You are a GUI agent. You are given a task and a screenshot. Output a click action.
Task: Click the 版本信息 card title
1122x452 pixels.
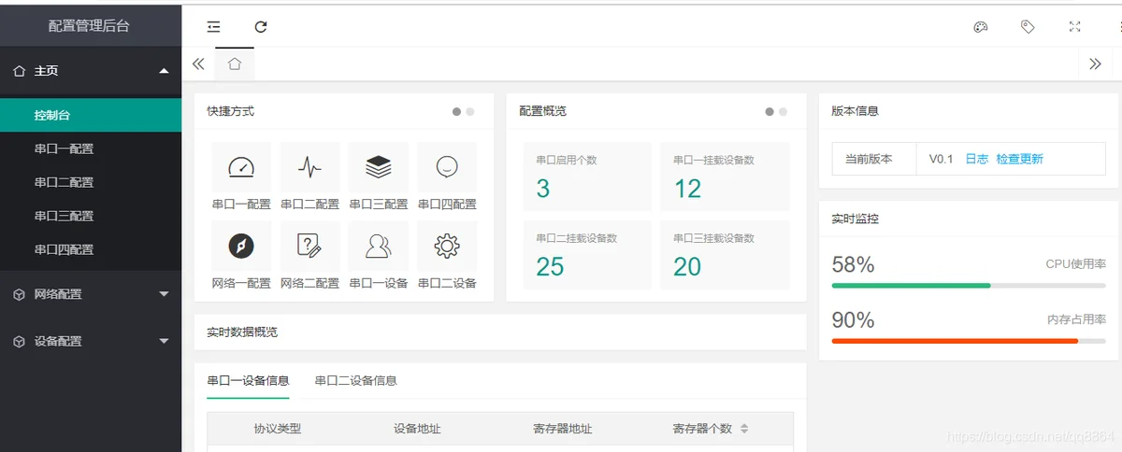[x=855, y=110]
